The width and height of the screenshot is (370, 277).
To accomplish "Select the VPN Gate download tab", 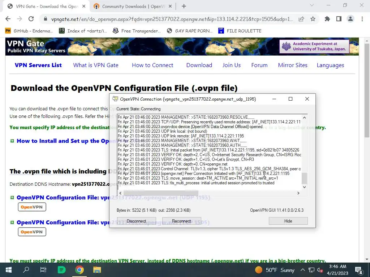I will tap(47, 6).
